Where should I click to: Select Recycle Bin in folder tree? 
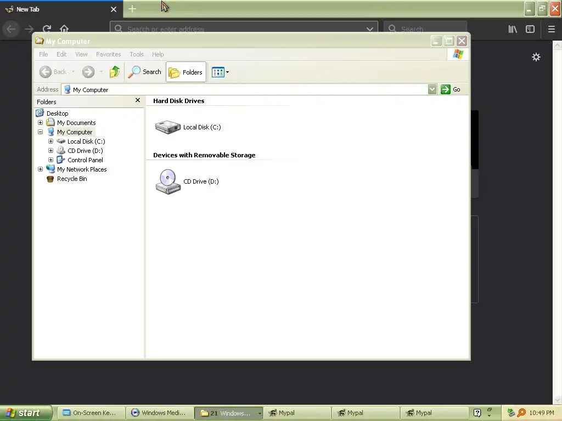click(x=72, y=179)
